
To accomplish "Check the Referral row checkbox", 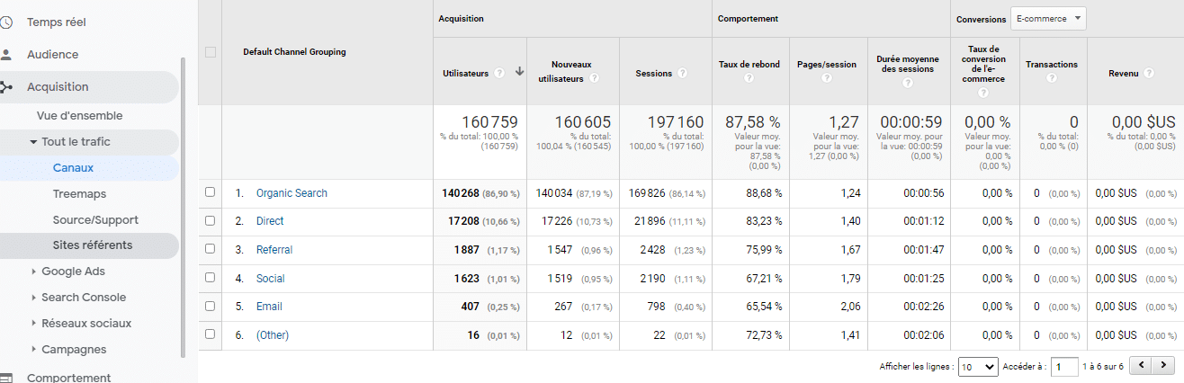I will pyautogui.click(x=211, y=249).
